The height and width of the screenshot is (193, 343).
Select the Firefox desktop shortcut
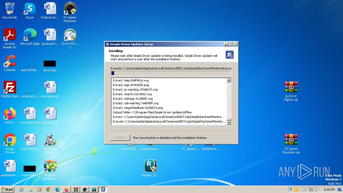tap(10, 116)
